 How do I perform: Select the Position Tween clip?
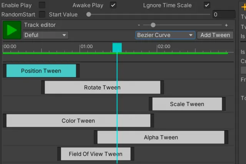coord(41,71)
